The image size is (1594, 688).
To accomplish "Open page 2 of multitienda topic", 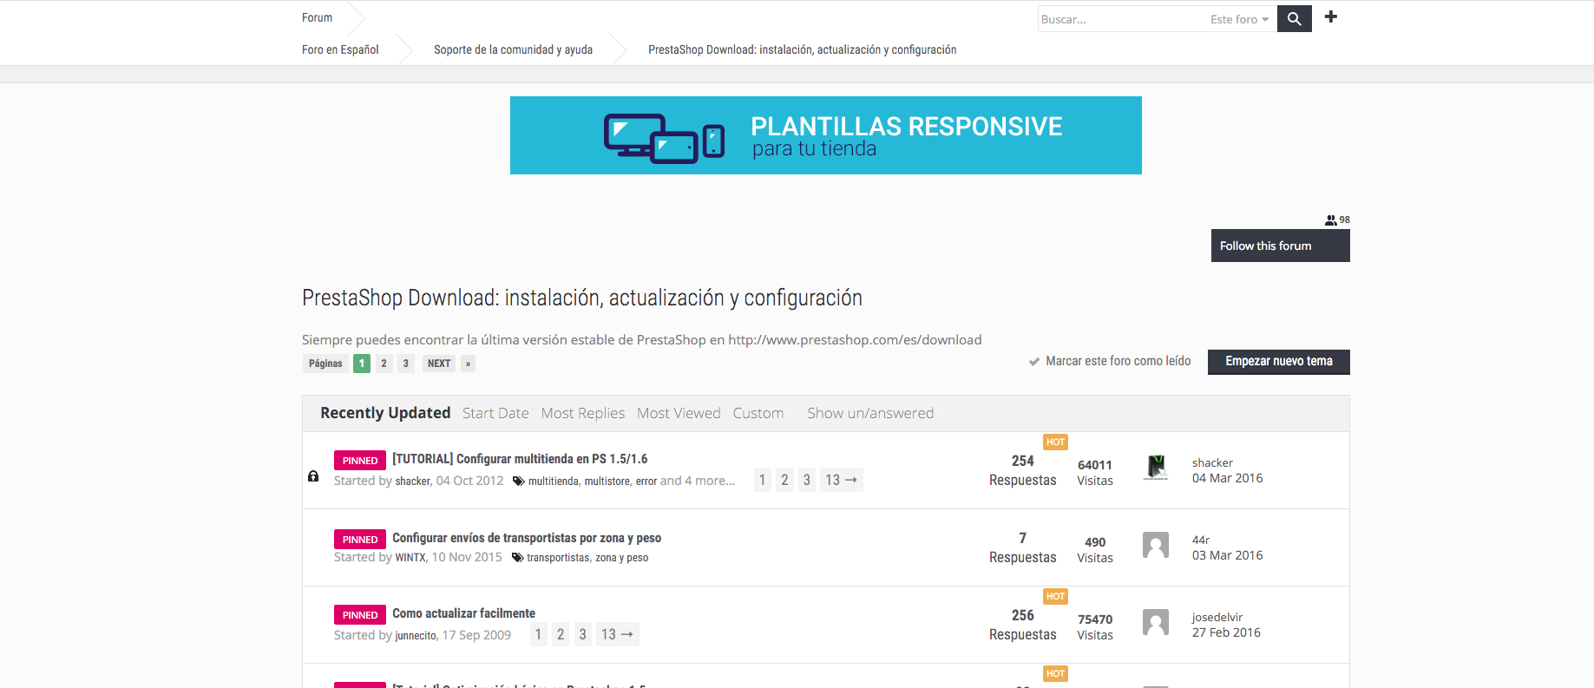I will [784, 480].
